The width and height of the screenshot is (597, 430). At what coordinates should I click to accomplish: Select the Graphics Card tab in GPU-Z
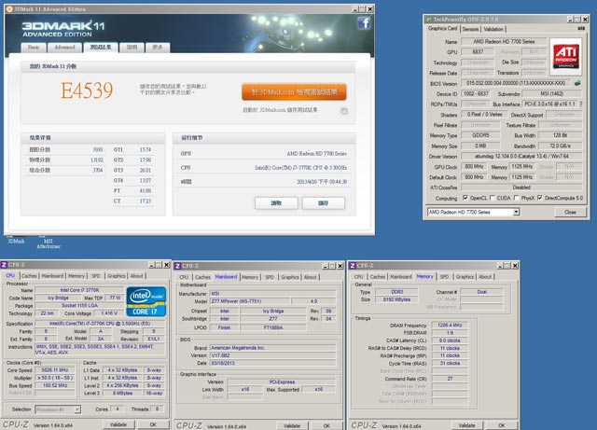click(x=442, y=29)
